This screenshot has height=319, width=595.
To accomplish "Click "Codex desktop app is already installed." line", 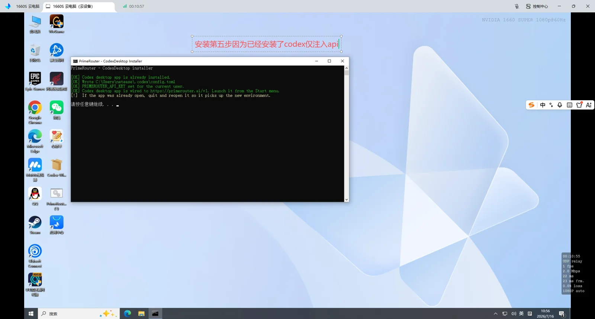I will pyautogui.click(x=120, y=77).
